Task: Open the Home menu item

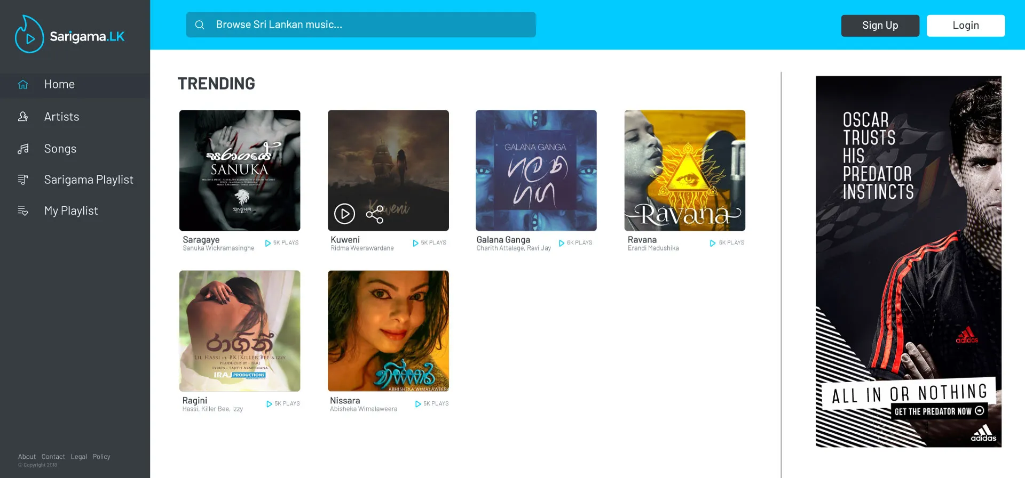Action: point(75,84)
